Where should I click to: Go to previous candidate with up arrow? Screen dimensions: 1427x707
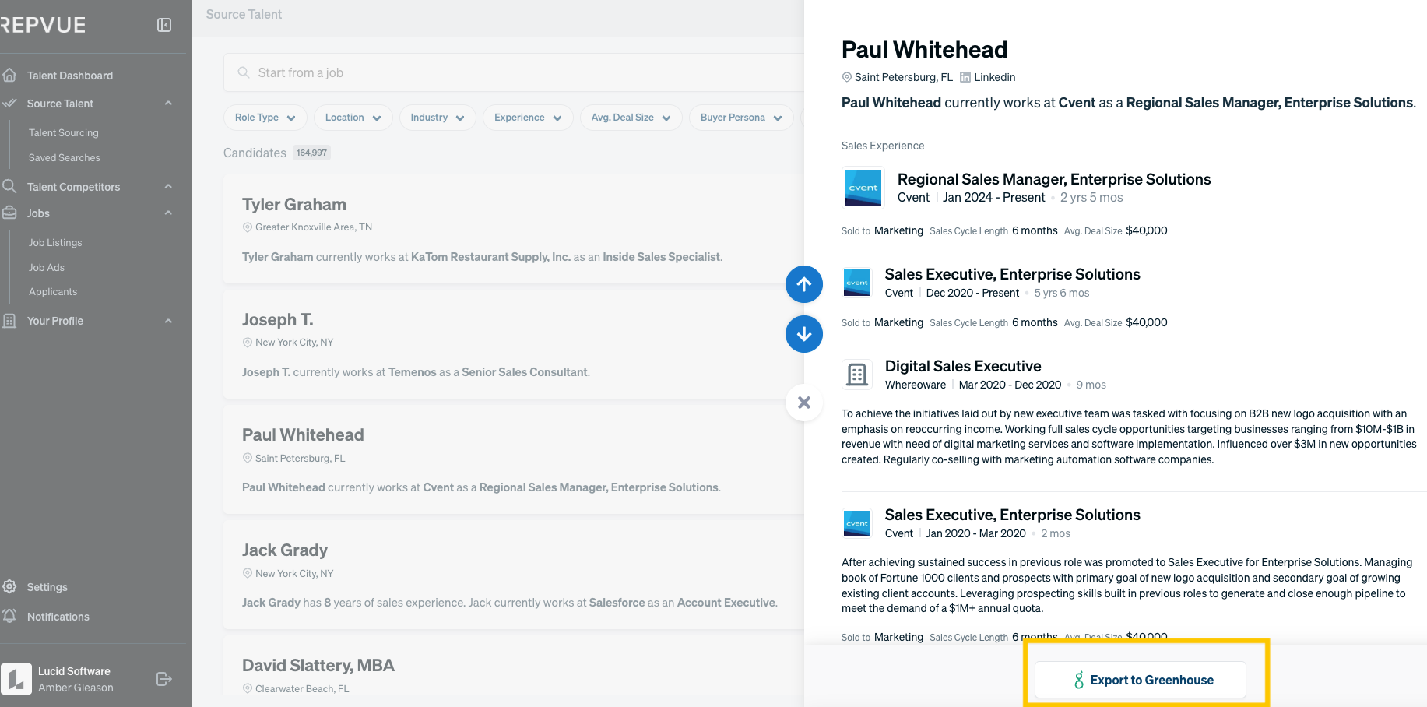(x=804, y=284)
